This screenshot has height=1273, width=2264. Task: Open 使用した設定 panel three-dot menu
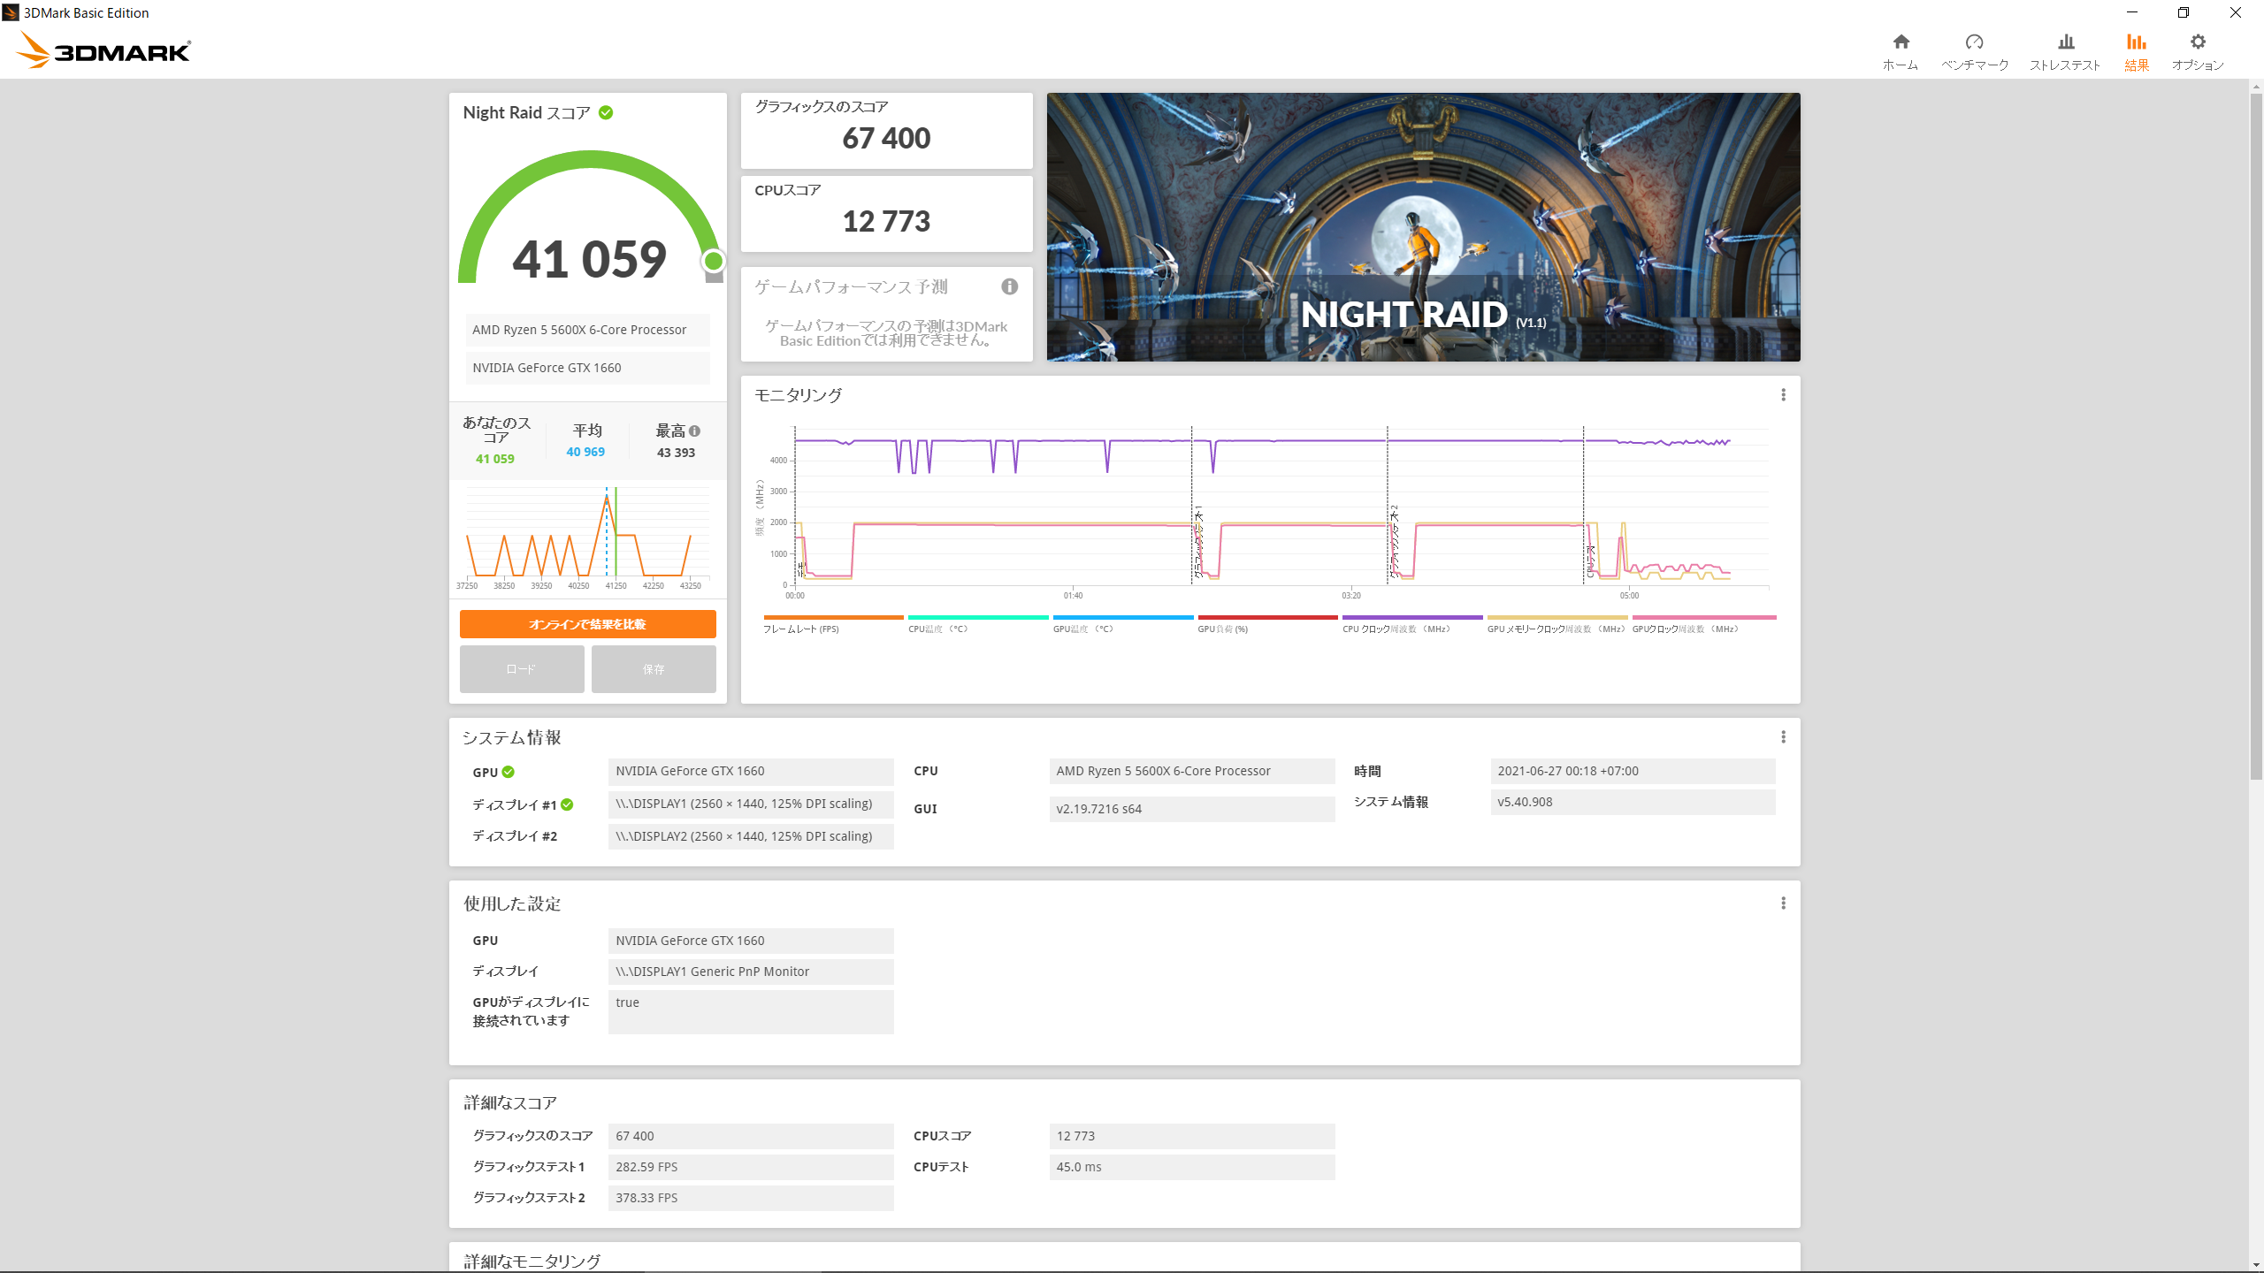pyautogui.click(x=1783, y=903)
